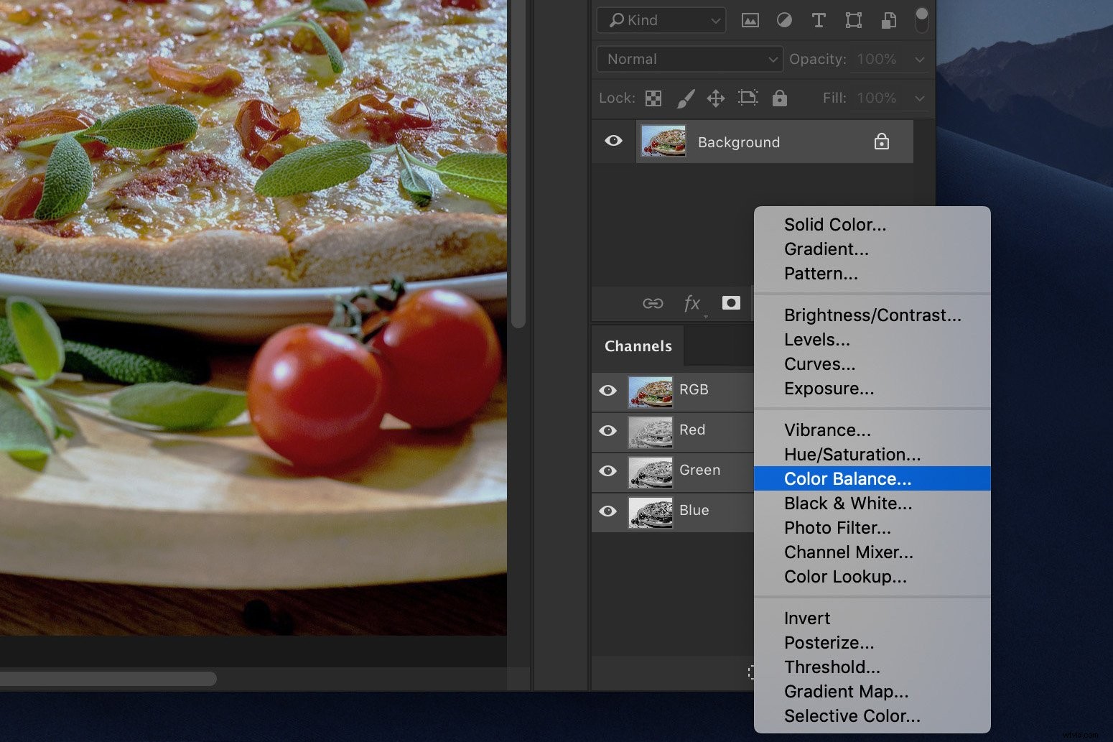Viewport: 1113px width, 742px height.
Task: Open the blending mode dropdown
Action: tap(688, 59)
